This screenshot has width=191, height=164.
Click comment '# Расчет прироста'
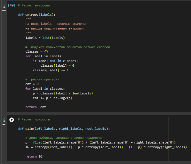click(34, 119)
